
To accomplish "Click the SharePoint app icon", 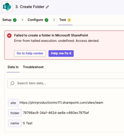I will 7,7.
